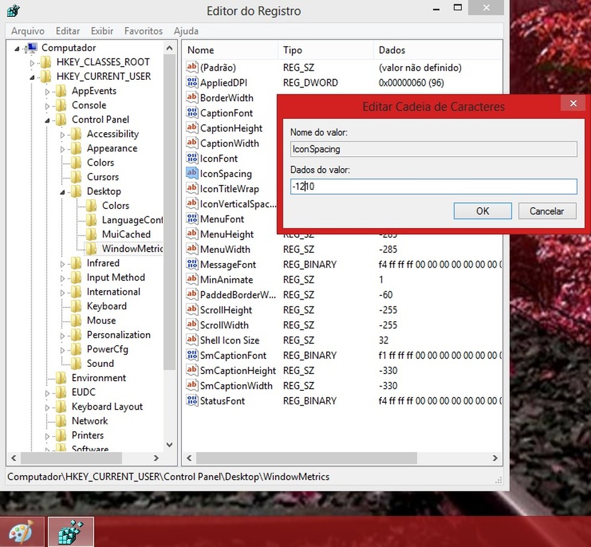Click the SmCaptionFont binary icon
The height and width of the screenshot is (547, 591).
[192, 355]
